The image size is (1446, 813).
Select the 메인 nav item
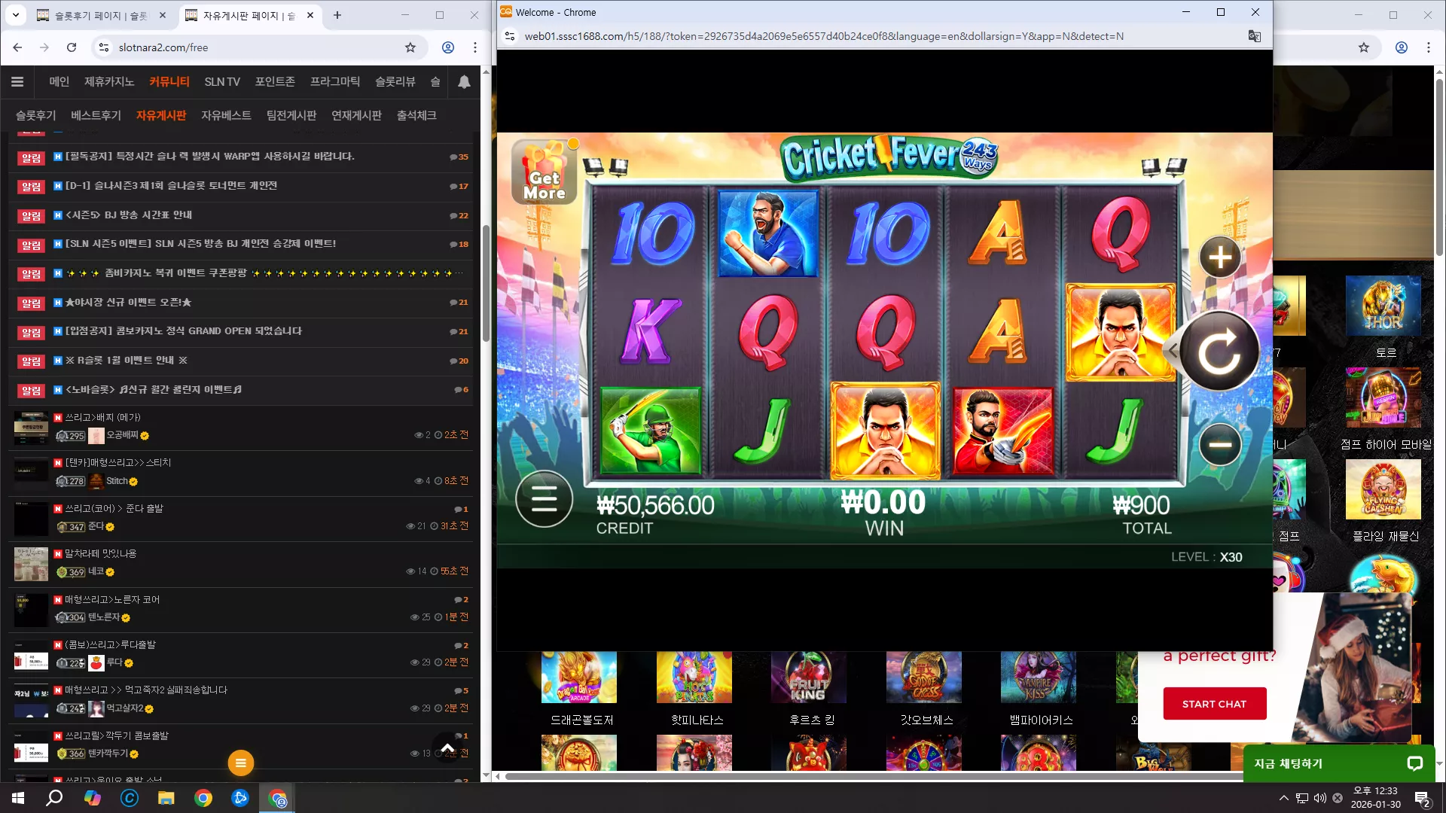click(x=59, y=81)
